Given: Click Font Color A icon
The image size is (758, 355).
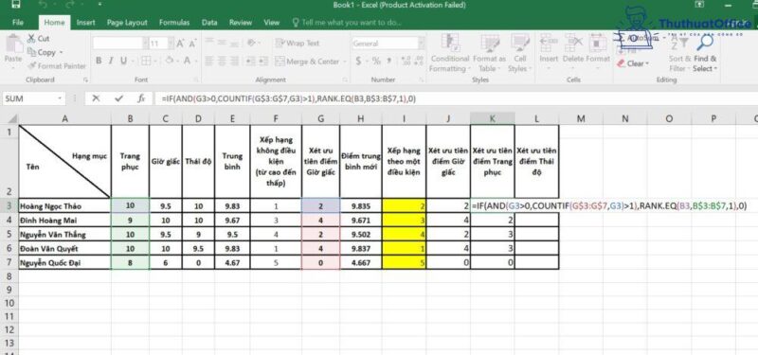Looking at the screenshot, I should (187, 61).
